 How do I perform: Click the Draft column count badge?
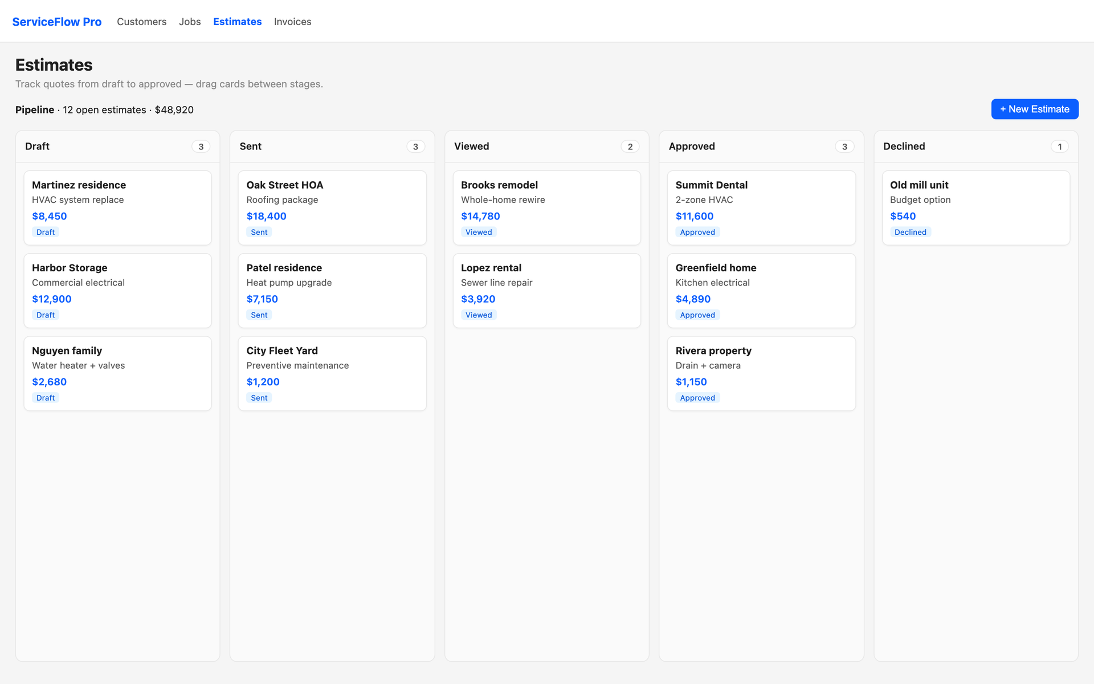tap(201, 146)
